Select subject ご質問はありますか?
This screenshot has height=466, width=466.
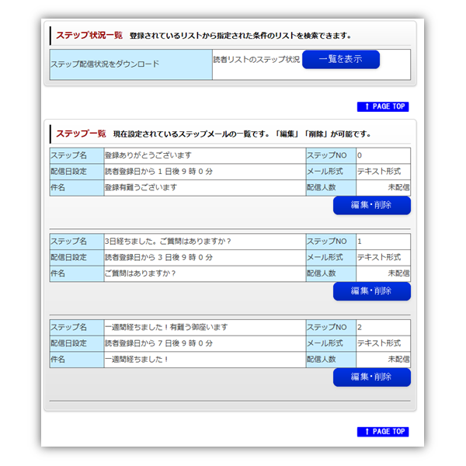(141, 273)
